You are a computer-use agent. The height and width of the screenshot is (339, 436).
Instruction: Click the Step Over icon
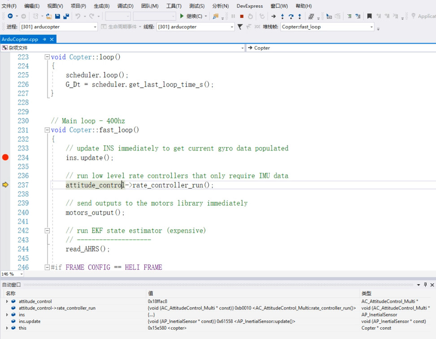[291, 16]
